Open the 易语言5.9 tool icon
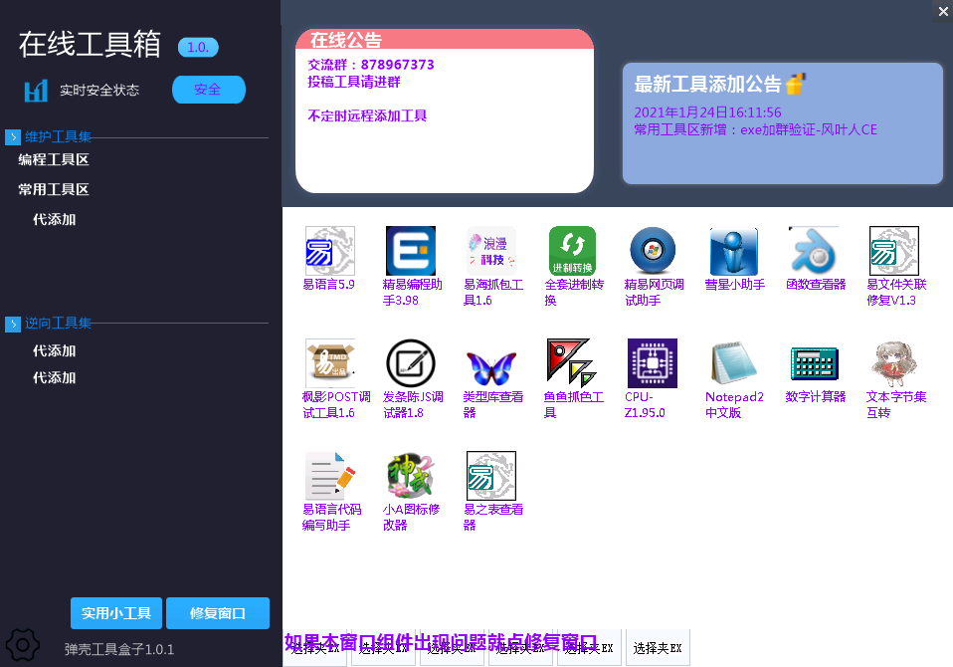This screenshot has height=667, width=953. point(329,251)
